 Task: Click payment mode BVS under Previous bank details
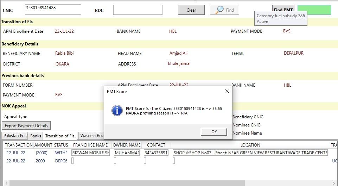59,94
